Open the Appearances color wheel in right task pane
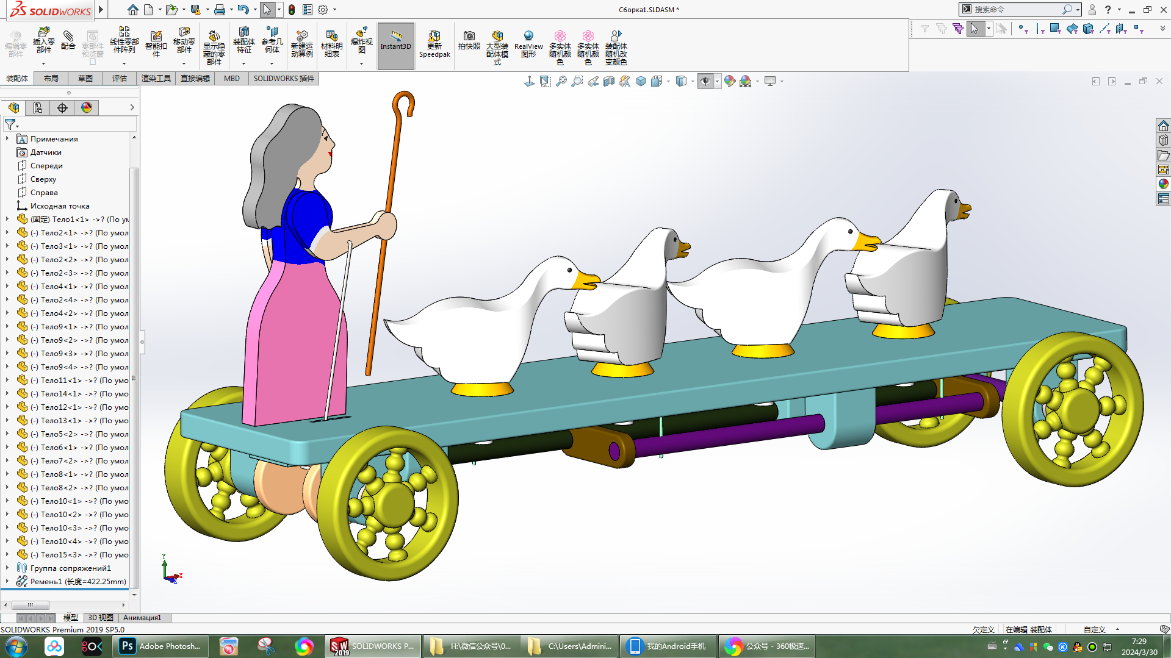The image size is (1171, 658). coord(1163,184)
